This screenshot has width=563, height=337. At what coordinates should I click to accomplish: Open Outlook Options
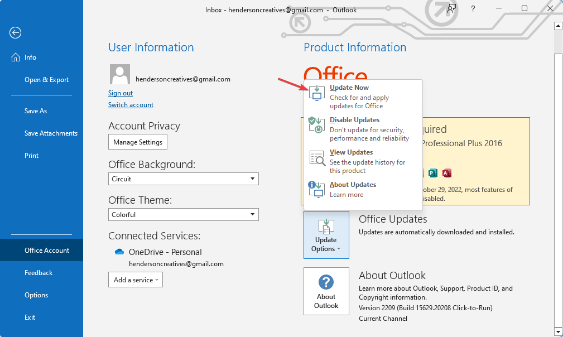tap(42, 295)
